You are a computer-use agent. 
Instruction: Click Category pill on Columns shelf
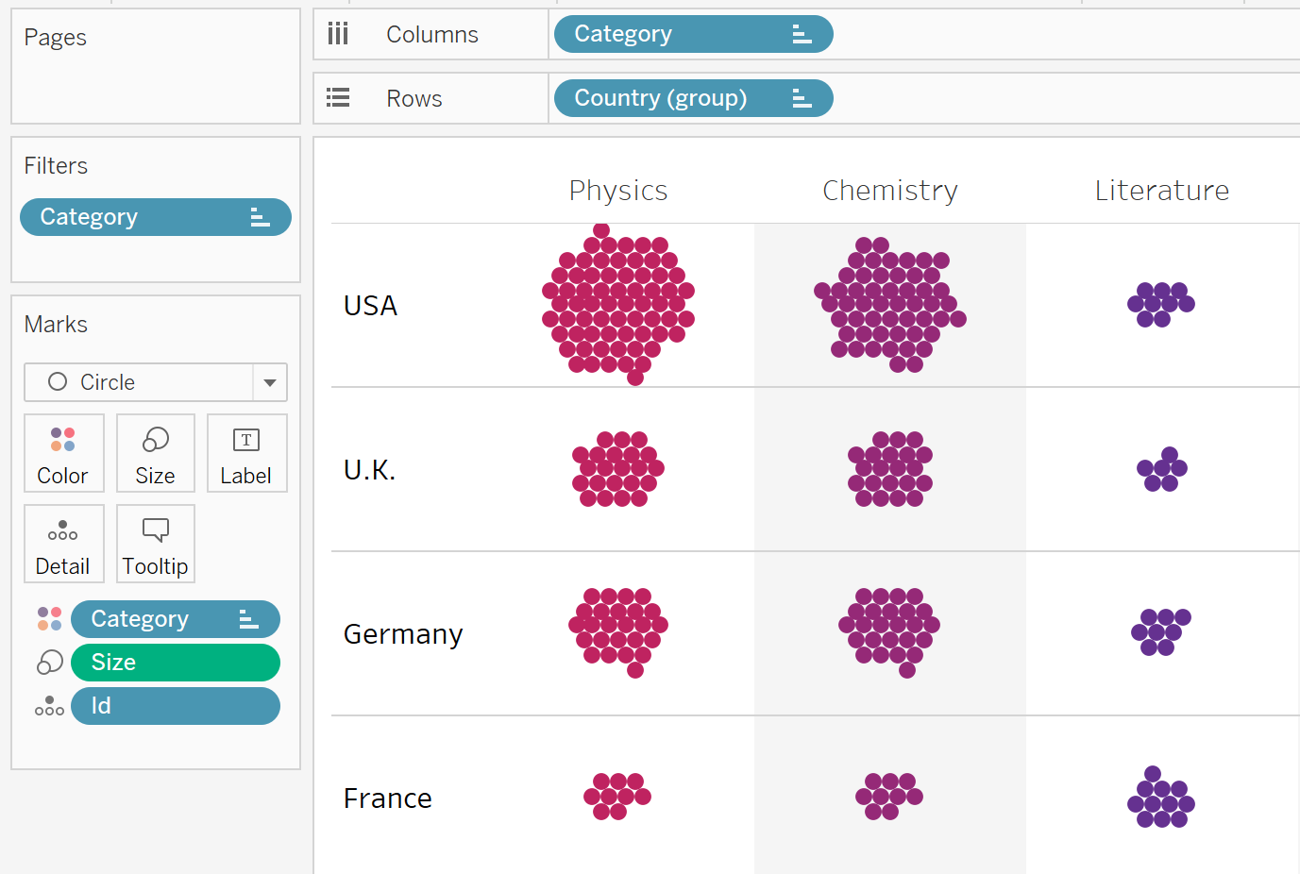[692, 35]
